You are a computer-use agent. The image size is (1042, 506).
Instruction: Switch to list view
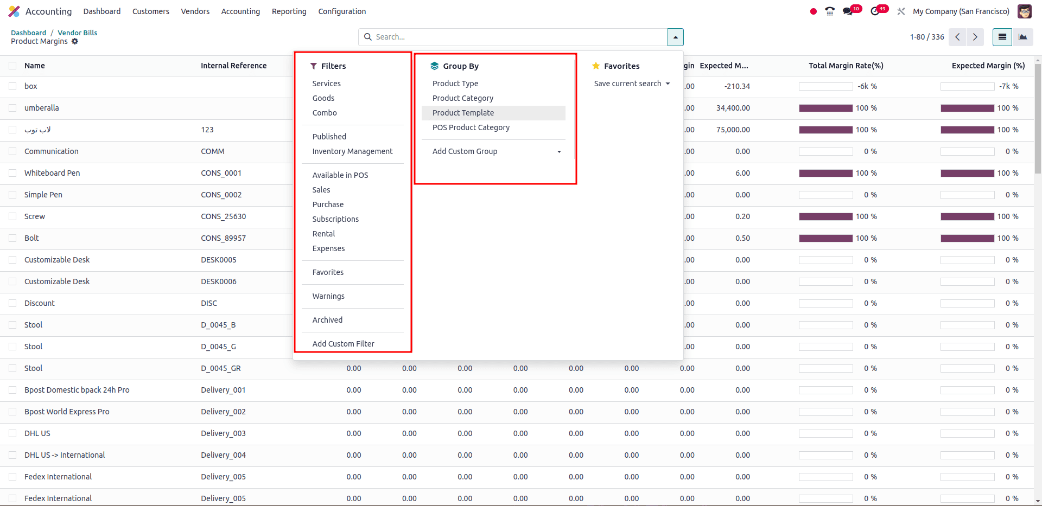tap(1002, 37)
